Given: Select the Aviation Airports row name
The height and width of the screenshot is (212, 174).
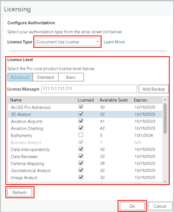Looking at the screenshot, I should click(x=27, y=121).
